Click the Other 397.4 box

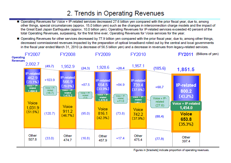186,139
